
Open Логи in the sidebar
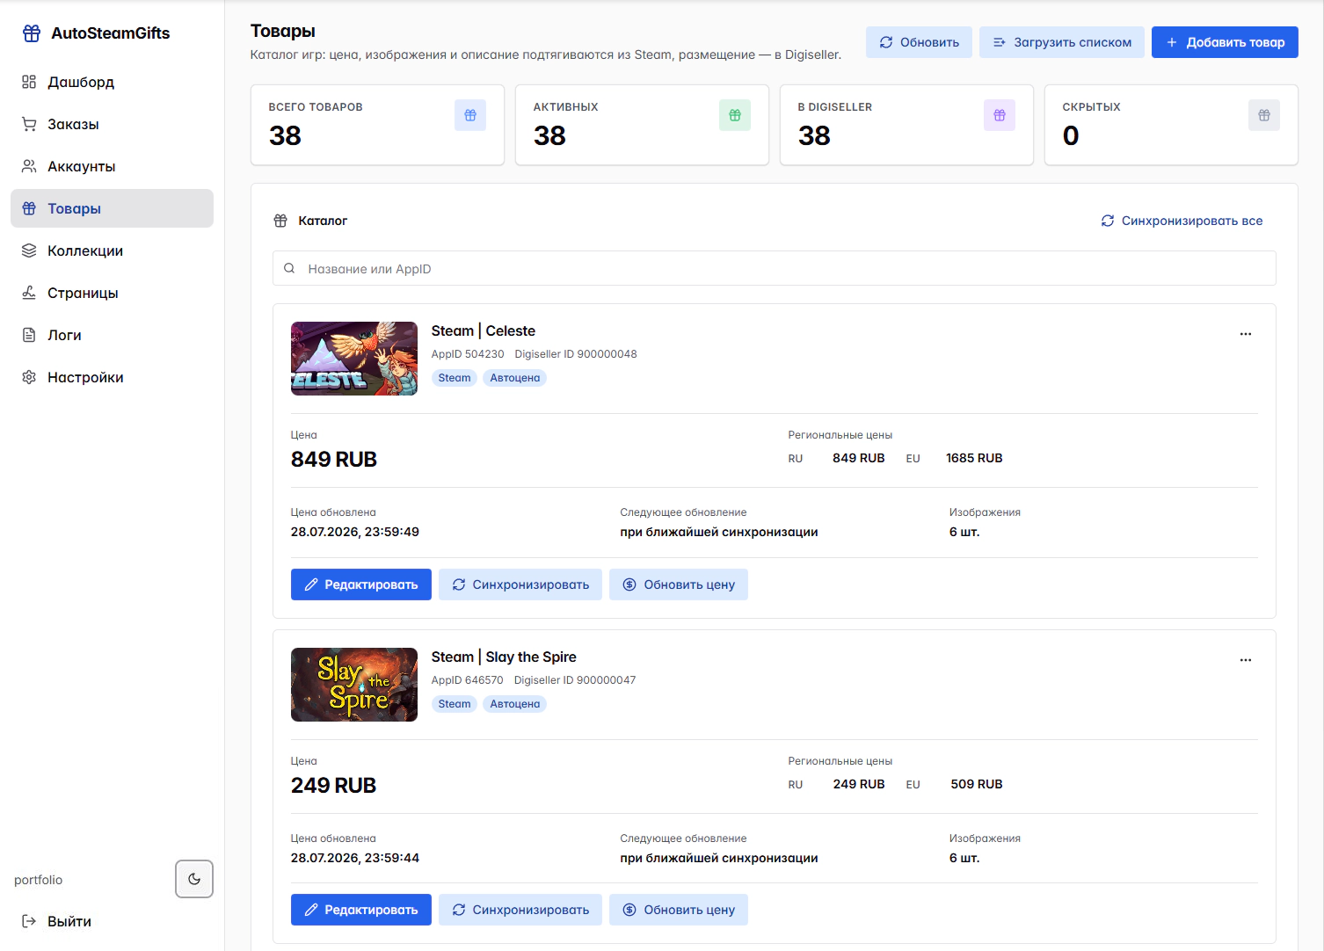pos(112,335)
